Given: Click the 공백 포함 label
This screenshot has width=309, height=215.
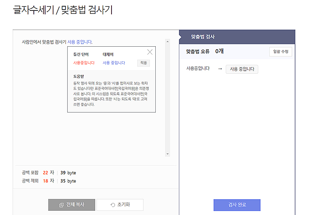Looking at the screenshot, I should coord(30,172).
